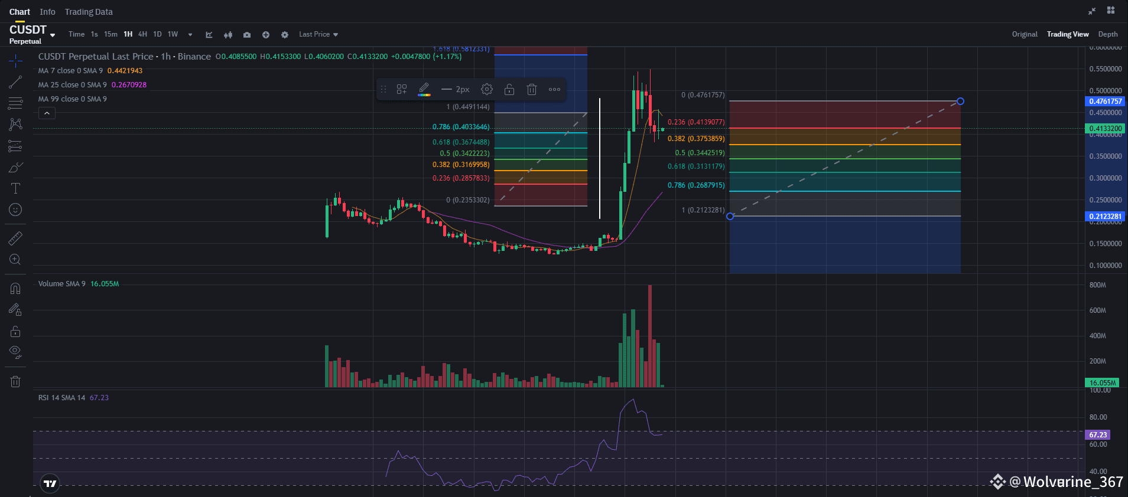Delete selected drawing via floating trash
This screenshot has height=497, width=1128.
coord(532,89)
